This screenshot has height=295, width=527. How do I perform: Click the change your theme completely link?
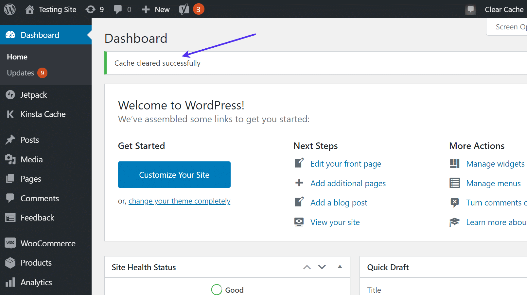point(179,201)
